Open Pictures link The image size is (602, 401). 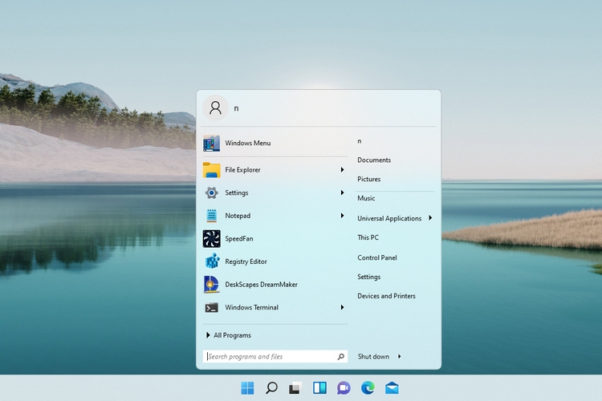(x=369, y=179)
